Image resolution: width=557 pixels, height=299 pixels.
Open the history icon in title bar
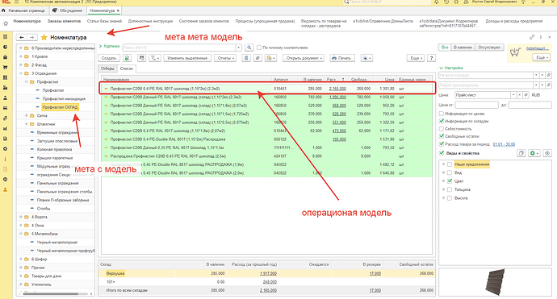click(x=446, y=2)
